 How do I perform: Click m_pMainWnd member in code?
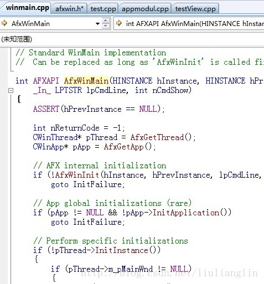click(x=131, y=269)
